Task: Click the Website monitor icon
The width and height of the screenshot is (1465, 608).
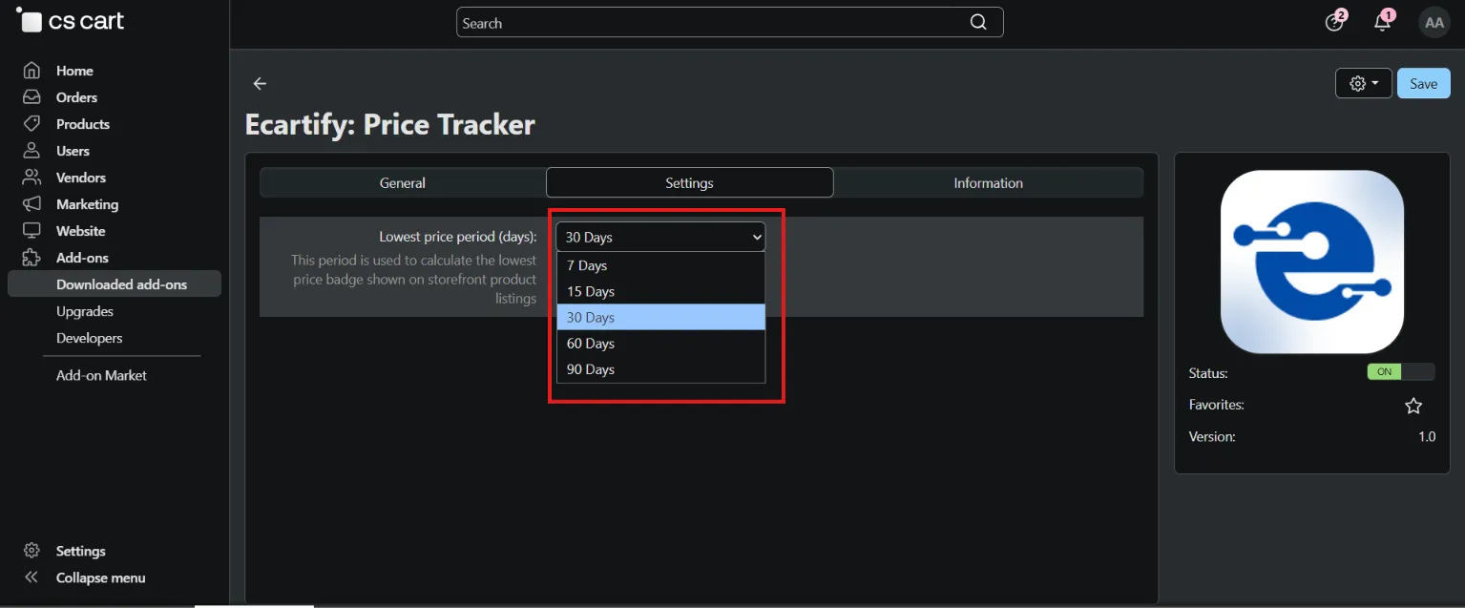Action: pyautogui.click(x=31, y=231)
